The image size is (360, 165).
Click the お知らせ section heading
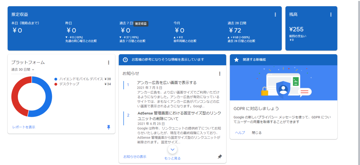coord(131,74)
